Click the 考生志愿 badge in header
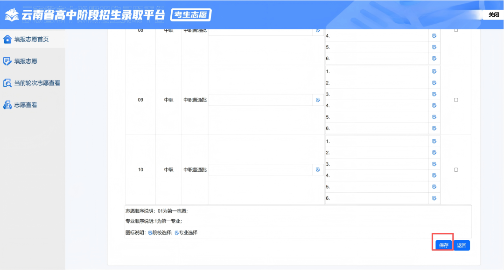 [191, 15]
